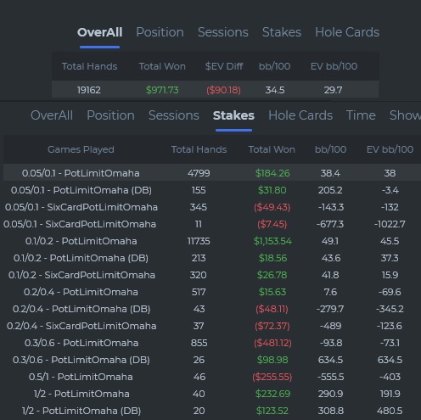Select row 0.1/0.2 - PotLimitOmaha

tap(212, 241)
